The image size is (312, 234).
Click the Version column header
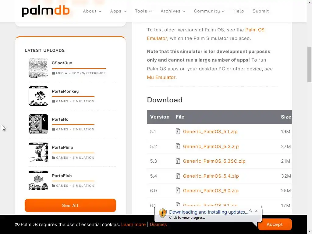tap(160, 117)
